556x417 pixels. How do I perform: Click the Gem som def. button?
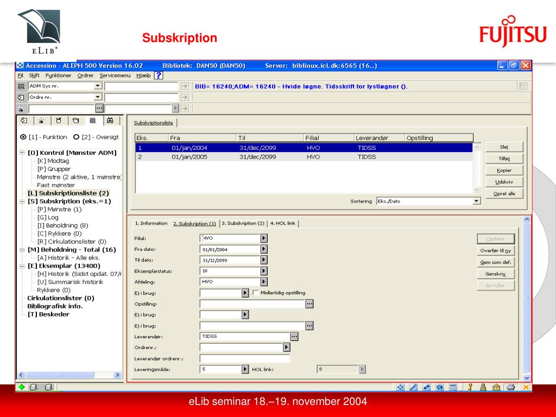(x=495, y=262)
